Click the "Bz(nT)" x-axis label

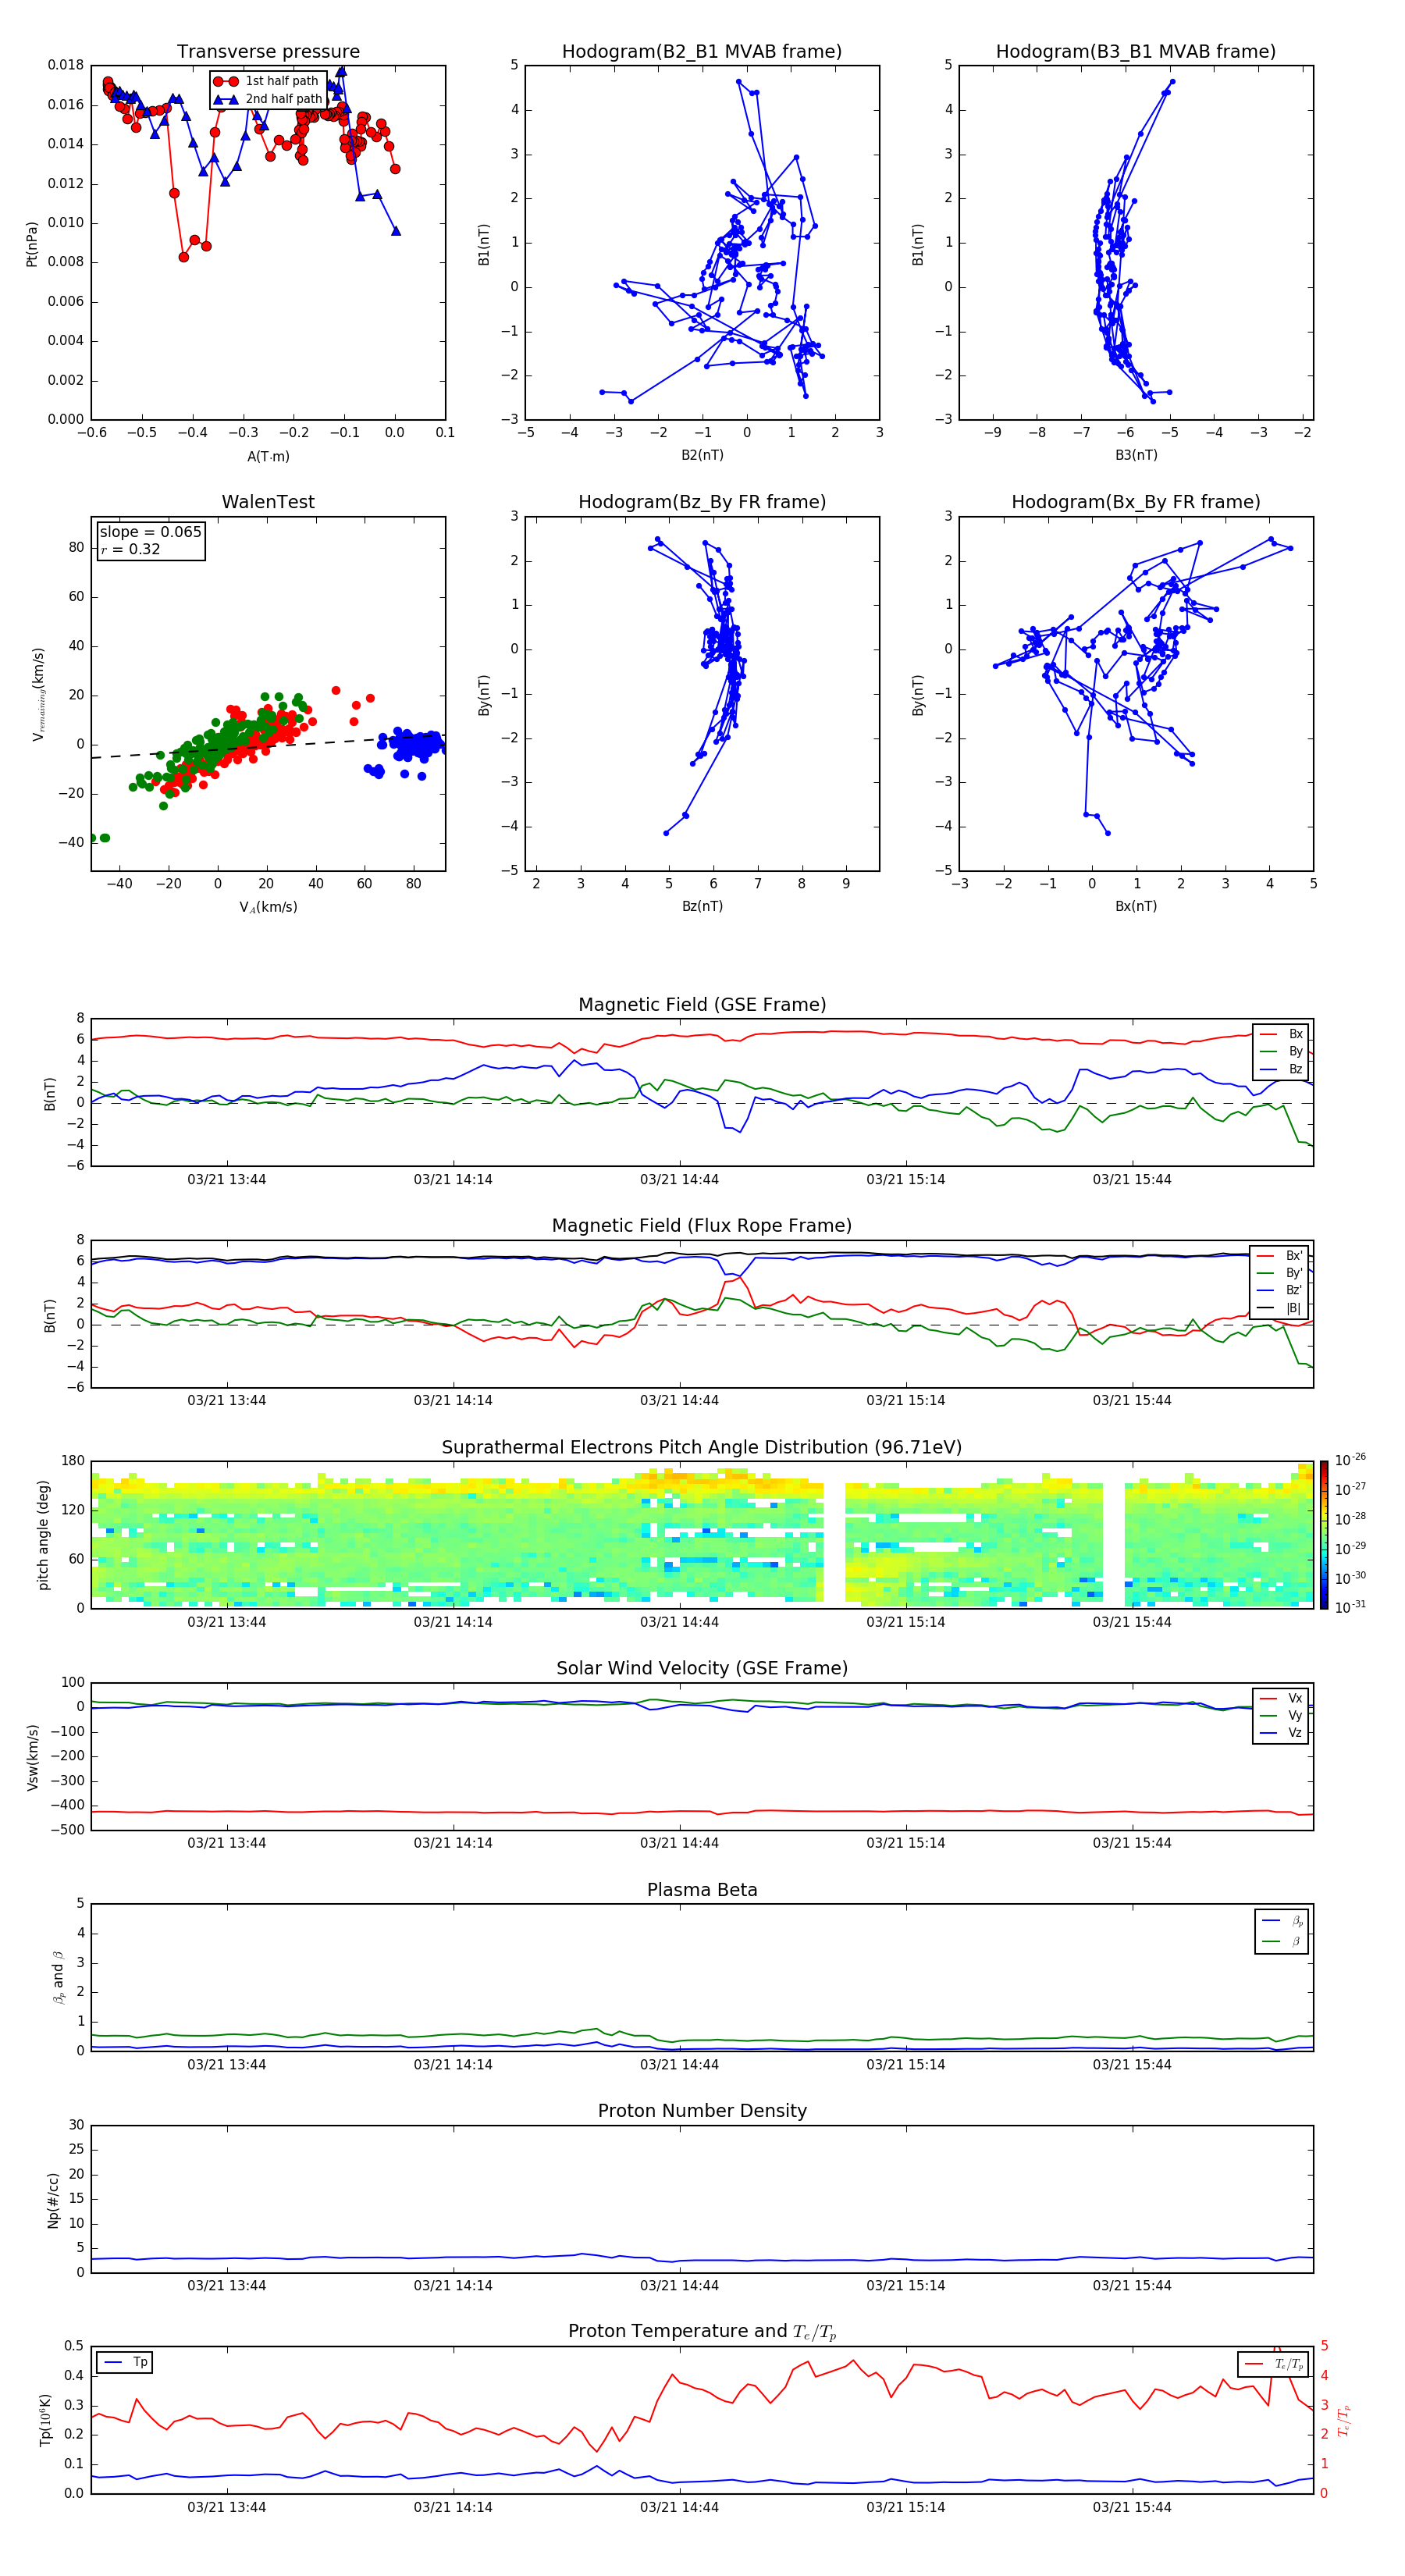tap(702, 906)
